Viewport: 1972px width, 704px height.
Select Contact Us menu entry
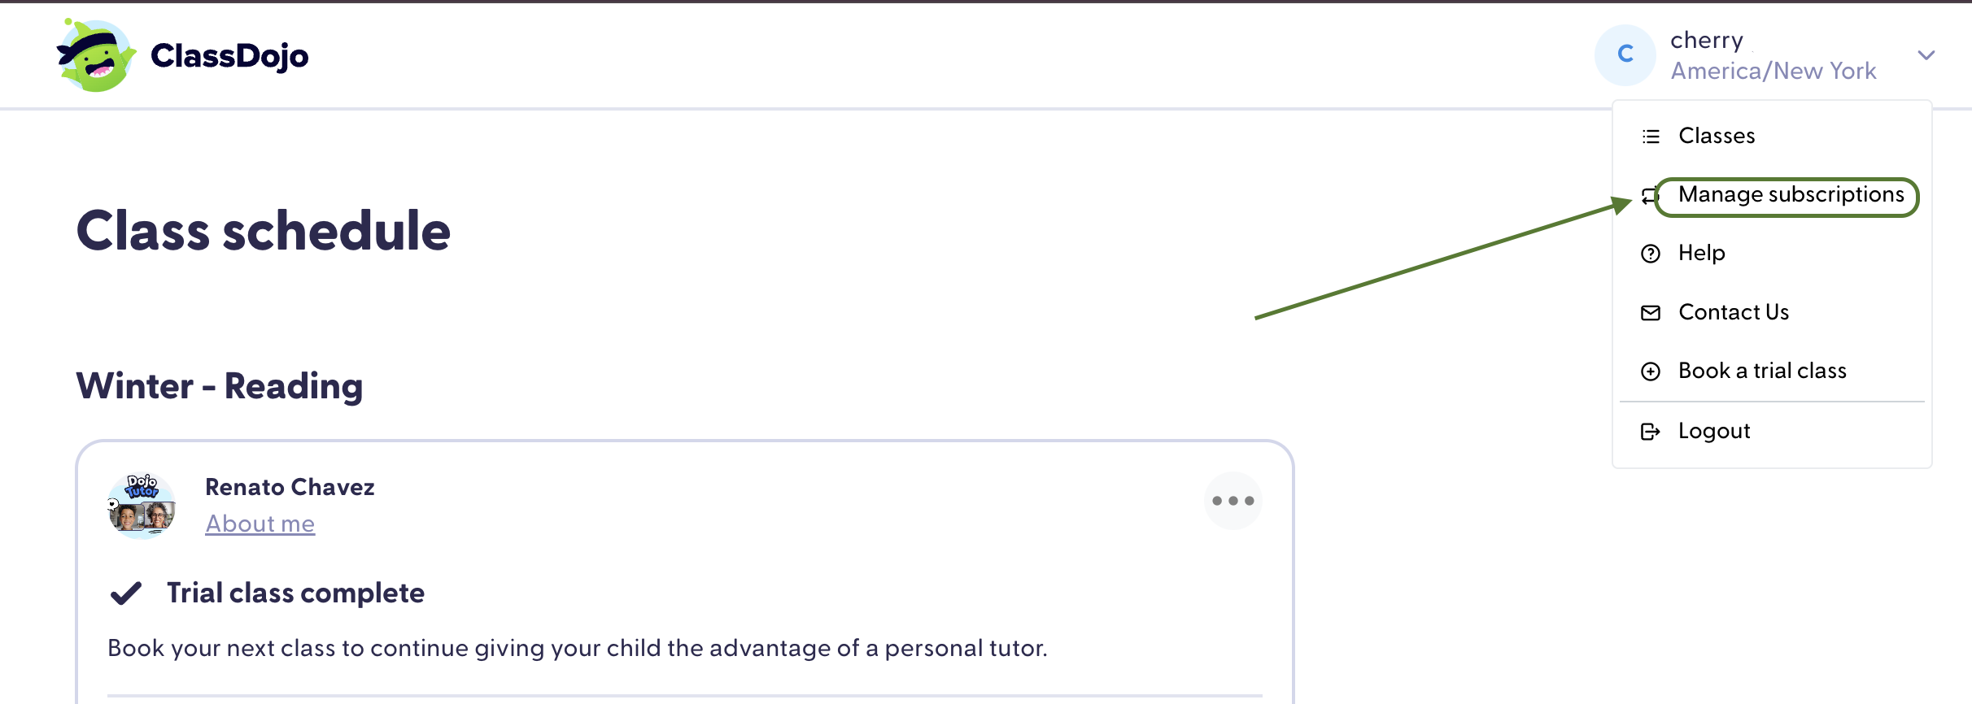point(1734,312)
